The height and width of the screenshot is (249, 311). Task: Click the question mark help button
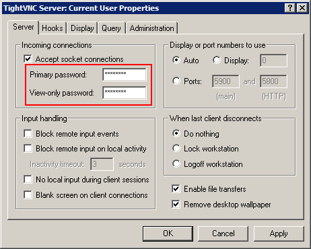pos(290,8)
